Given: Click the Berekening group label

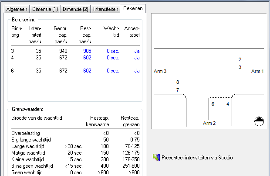Looking at the screenshot, I should (24, 20).
